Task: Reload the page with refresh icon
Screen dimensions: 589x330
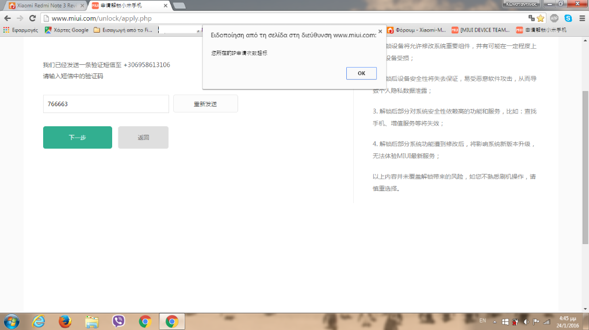Action: [x=33, y=18]
